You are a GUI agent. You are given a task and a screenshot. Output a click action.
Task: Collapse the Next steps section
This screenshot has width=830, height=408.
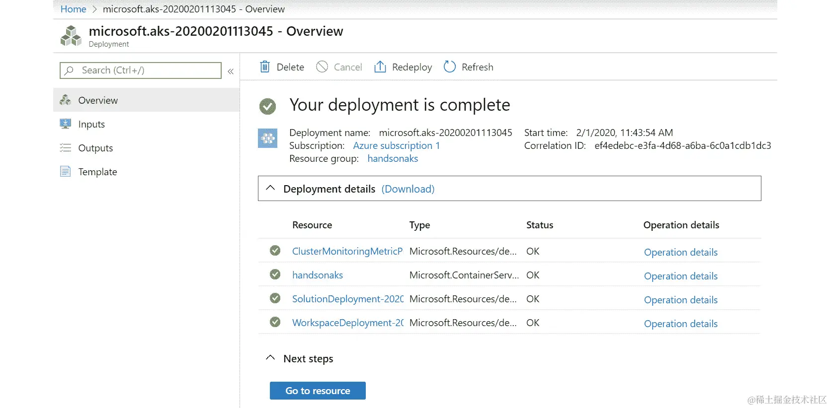(270, 357)
